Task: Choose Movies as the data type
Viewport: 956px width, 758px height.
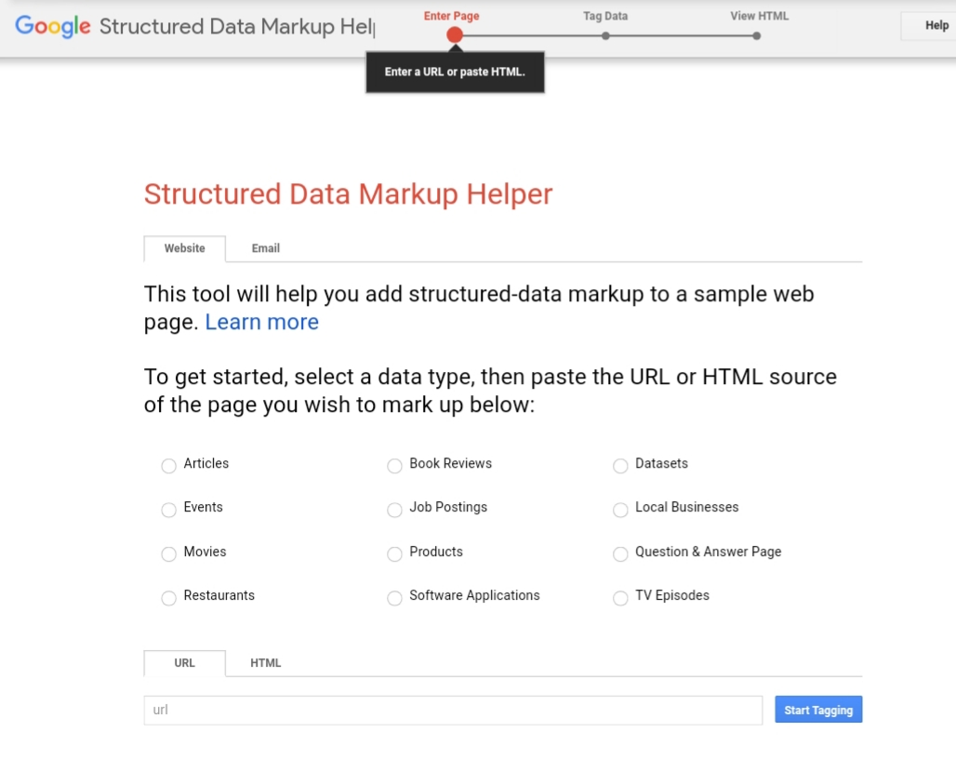Action: (168, 553)
